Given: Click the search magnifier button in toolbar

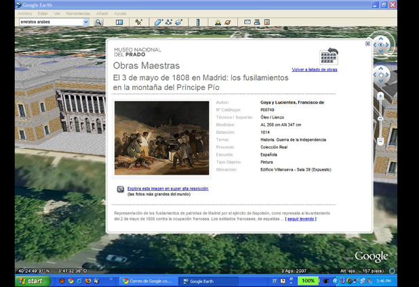Looking at the screenshot, I should (98, 22).
